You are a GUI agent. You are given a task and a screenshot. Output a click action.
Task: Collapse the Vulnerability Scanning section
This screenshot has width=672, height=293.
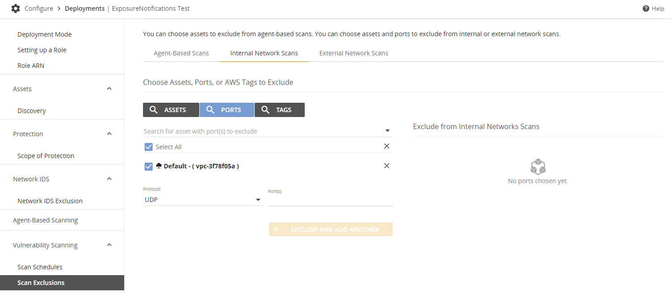(109, 245)
